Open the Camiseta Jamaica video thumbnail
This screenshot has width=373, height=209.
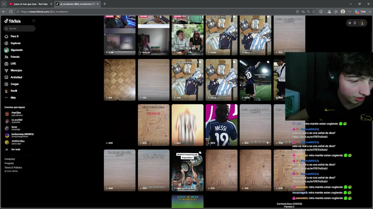tap(120, 170)
